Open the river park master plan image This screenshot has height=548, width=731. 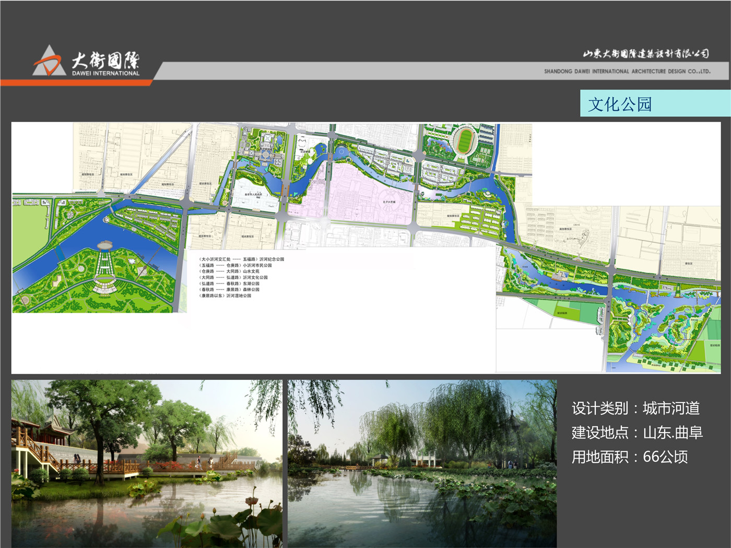coord(366,248)
